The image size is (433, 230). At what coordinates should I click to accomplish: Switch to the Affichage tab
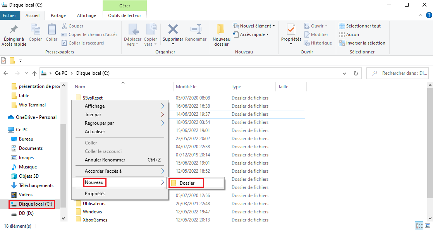point(86,15)
